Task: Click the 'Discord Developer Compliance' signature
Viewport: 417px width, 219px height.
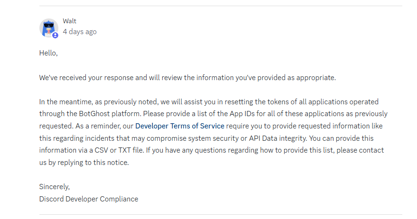Action: click(x=89, y=199)
